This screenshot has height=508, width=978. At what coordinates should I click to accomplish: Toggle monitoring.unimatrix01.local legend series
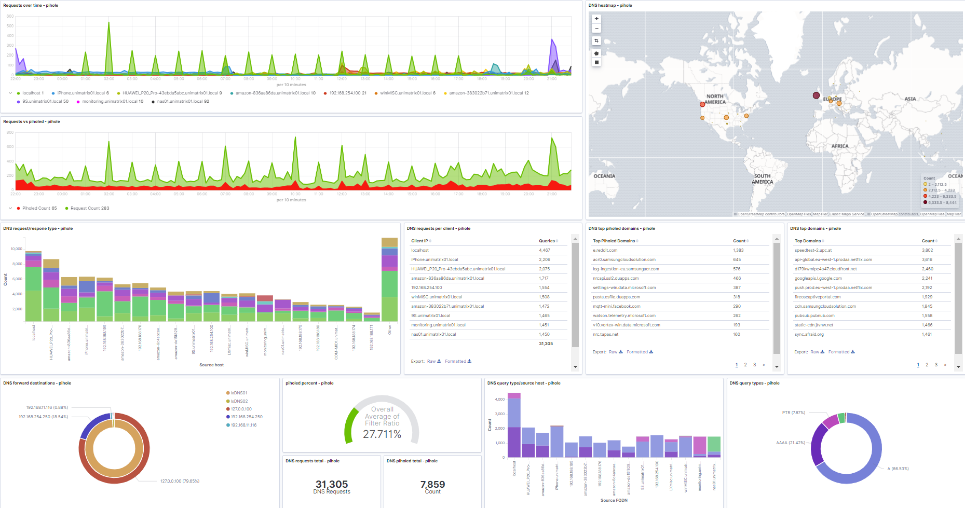(x=110, y=102)
